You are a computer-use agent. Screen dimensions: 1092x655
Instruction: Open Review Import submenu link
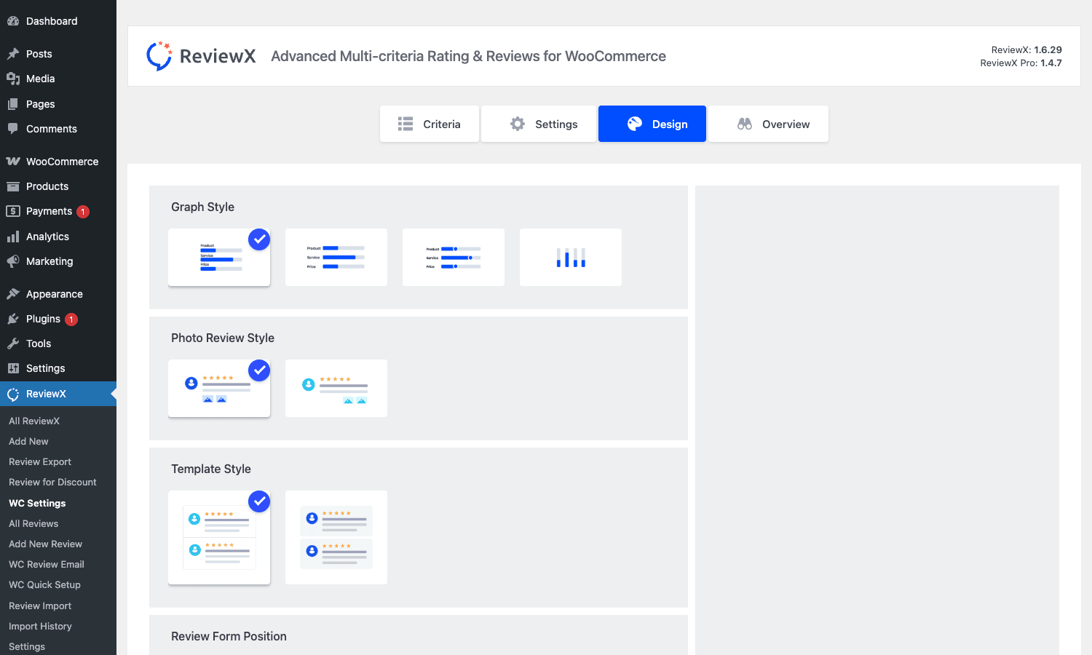pos(40,606)
